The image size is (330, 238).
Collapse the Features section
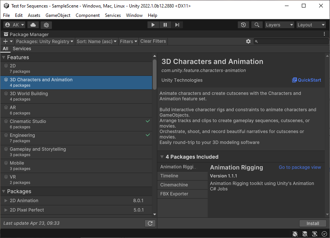(4, 57)
